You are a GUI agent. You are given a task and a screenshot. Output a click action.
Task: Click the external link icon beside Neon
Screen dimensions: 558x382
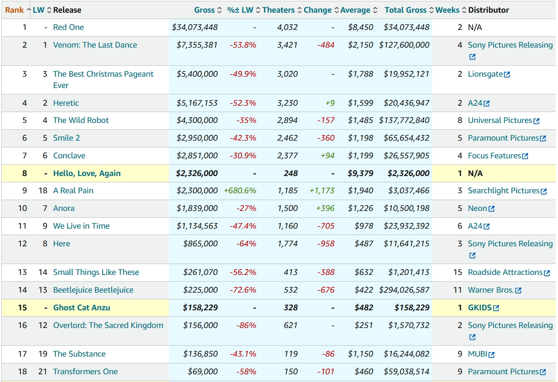[491, 209]
